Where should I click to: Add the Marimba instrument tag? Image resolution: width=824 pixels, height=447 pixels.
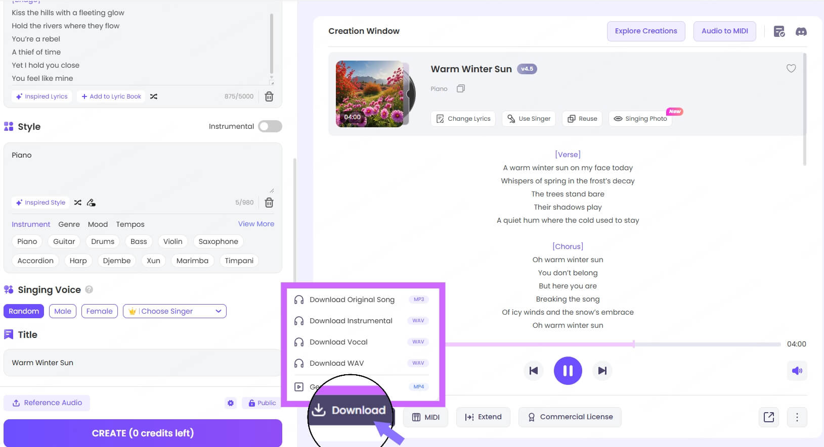pos(192,261)
